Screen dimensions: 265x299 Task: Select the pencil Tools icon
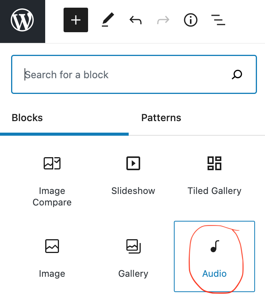pos(108,20)
